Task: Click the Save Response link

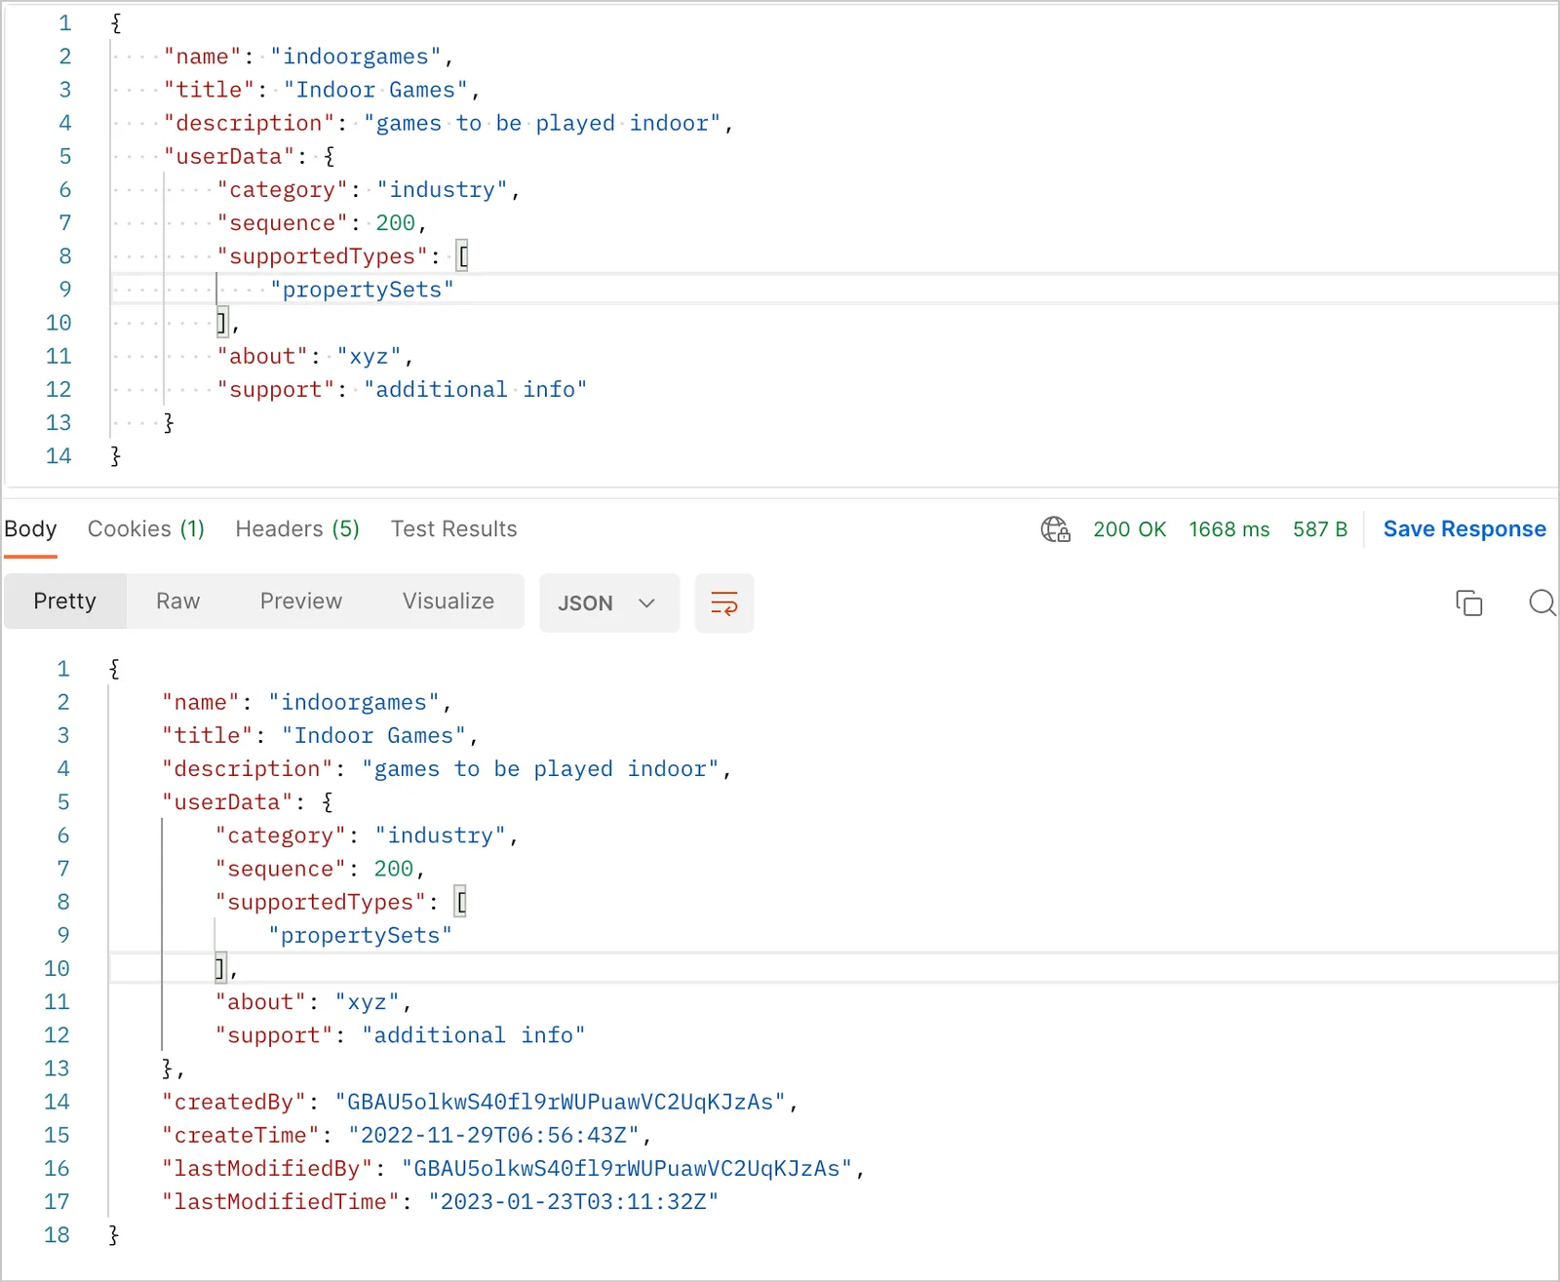Action: coord(1464,529)
